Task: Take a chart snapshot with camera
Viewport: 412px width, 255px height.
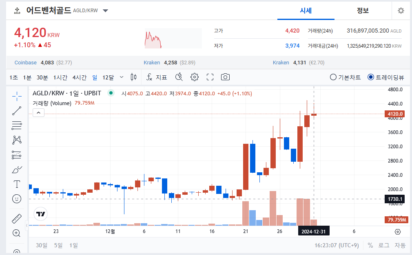Action: 225,77
